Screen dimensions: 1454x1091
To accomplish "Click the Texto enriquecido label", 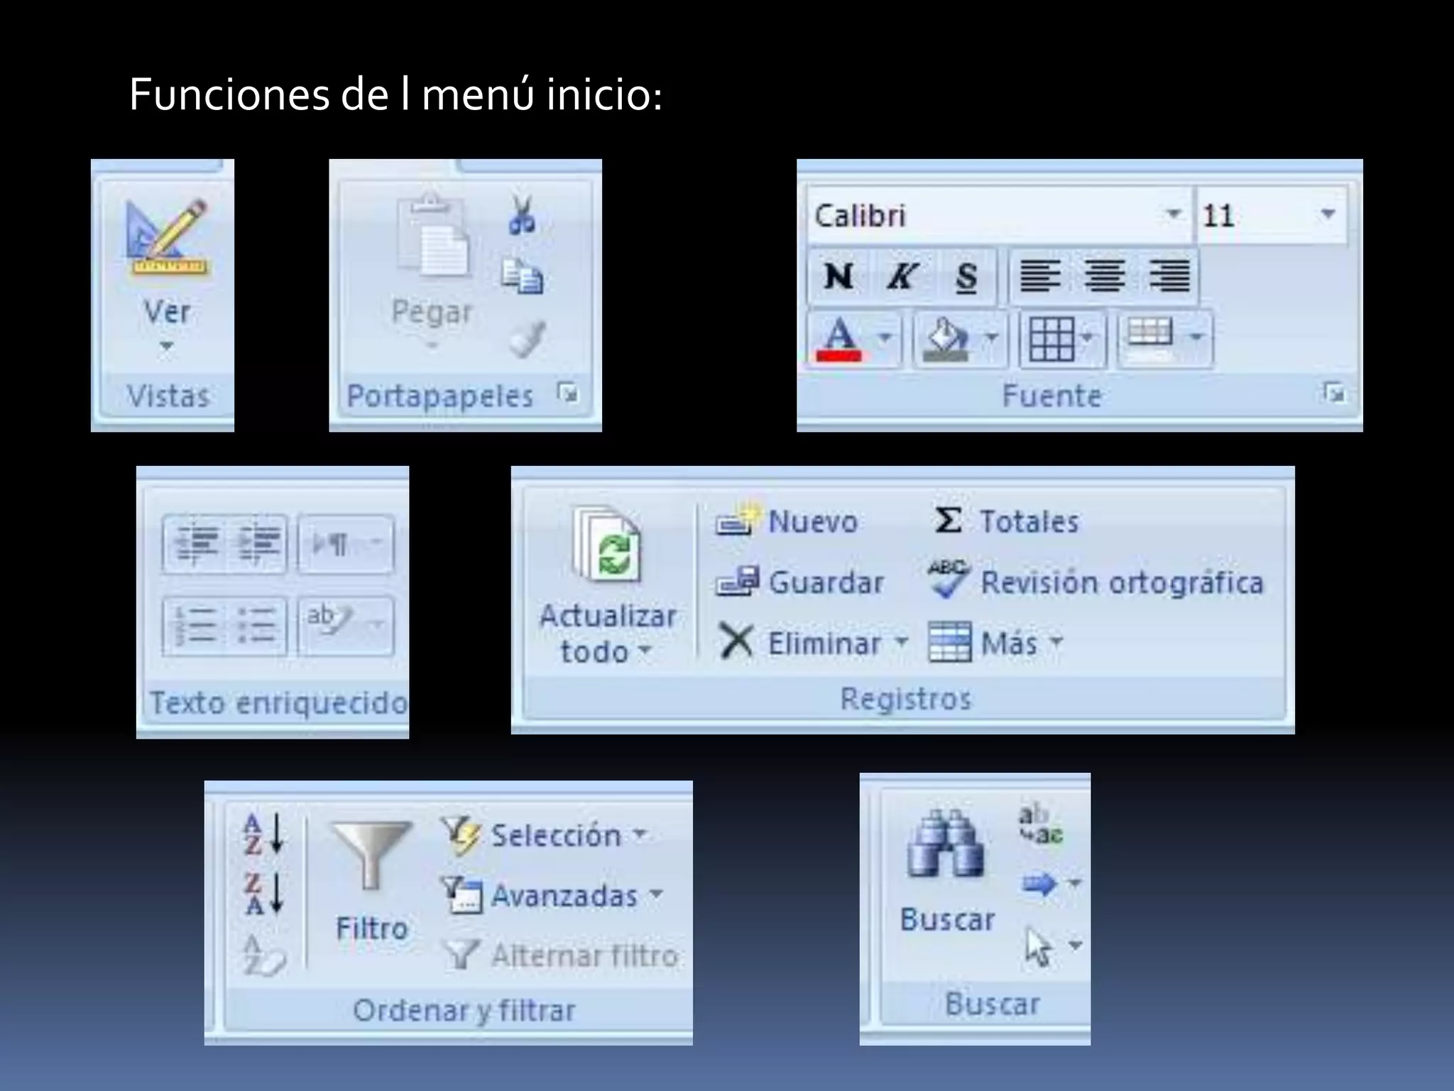I will click(278, 702).
